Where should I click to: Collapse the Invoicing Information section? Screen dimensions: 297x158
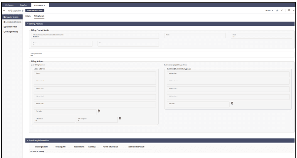coord(160,141)
